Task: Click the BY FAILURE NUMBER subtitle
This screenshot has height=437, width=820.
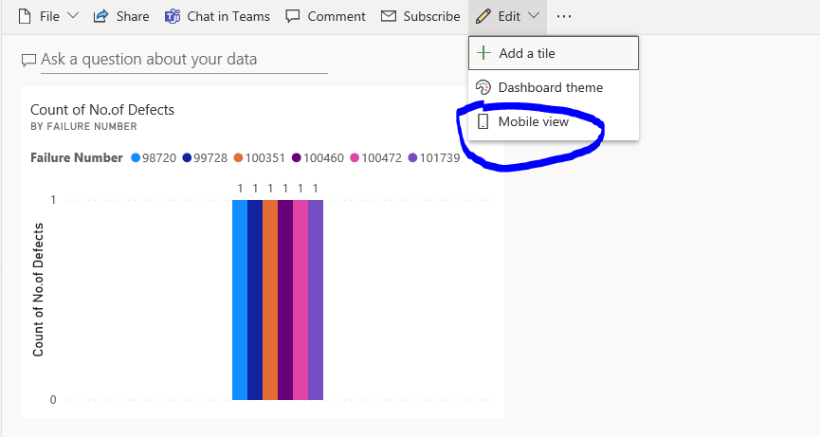Action: pos(83,126)
